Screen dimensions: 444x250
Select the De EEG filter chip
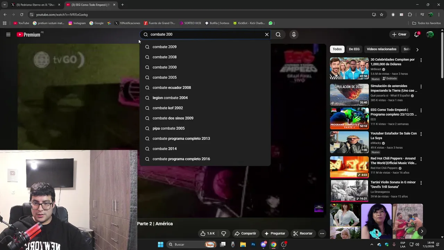click(x=354, y=49)
